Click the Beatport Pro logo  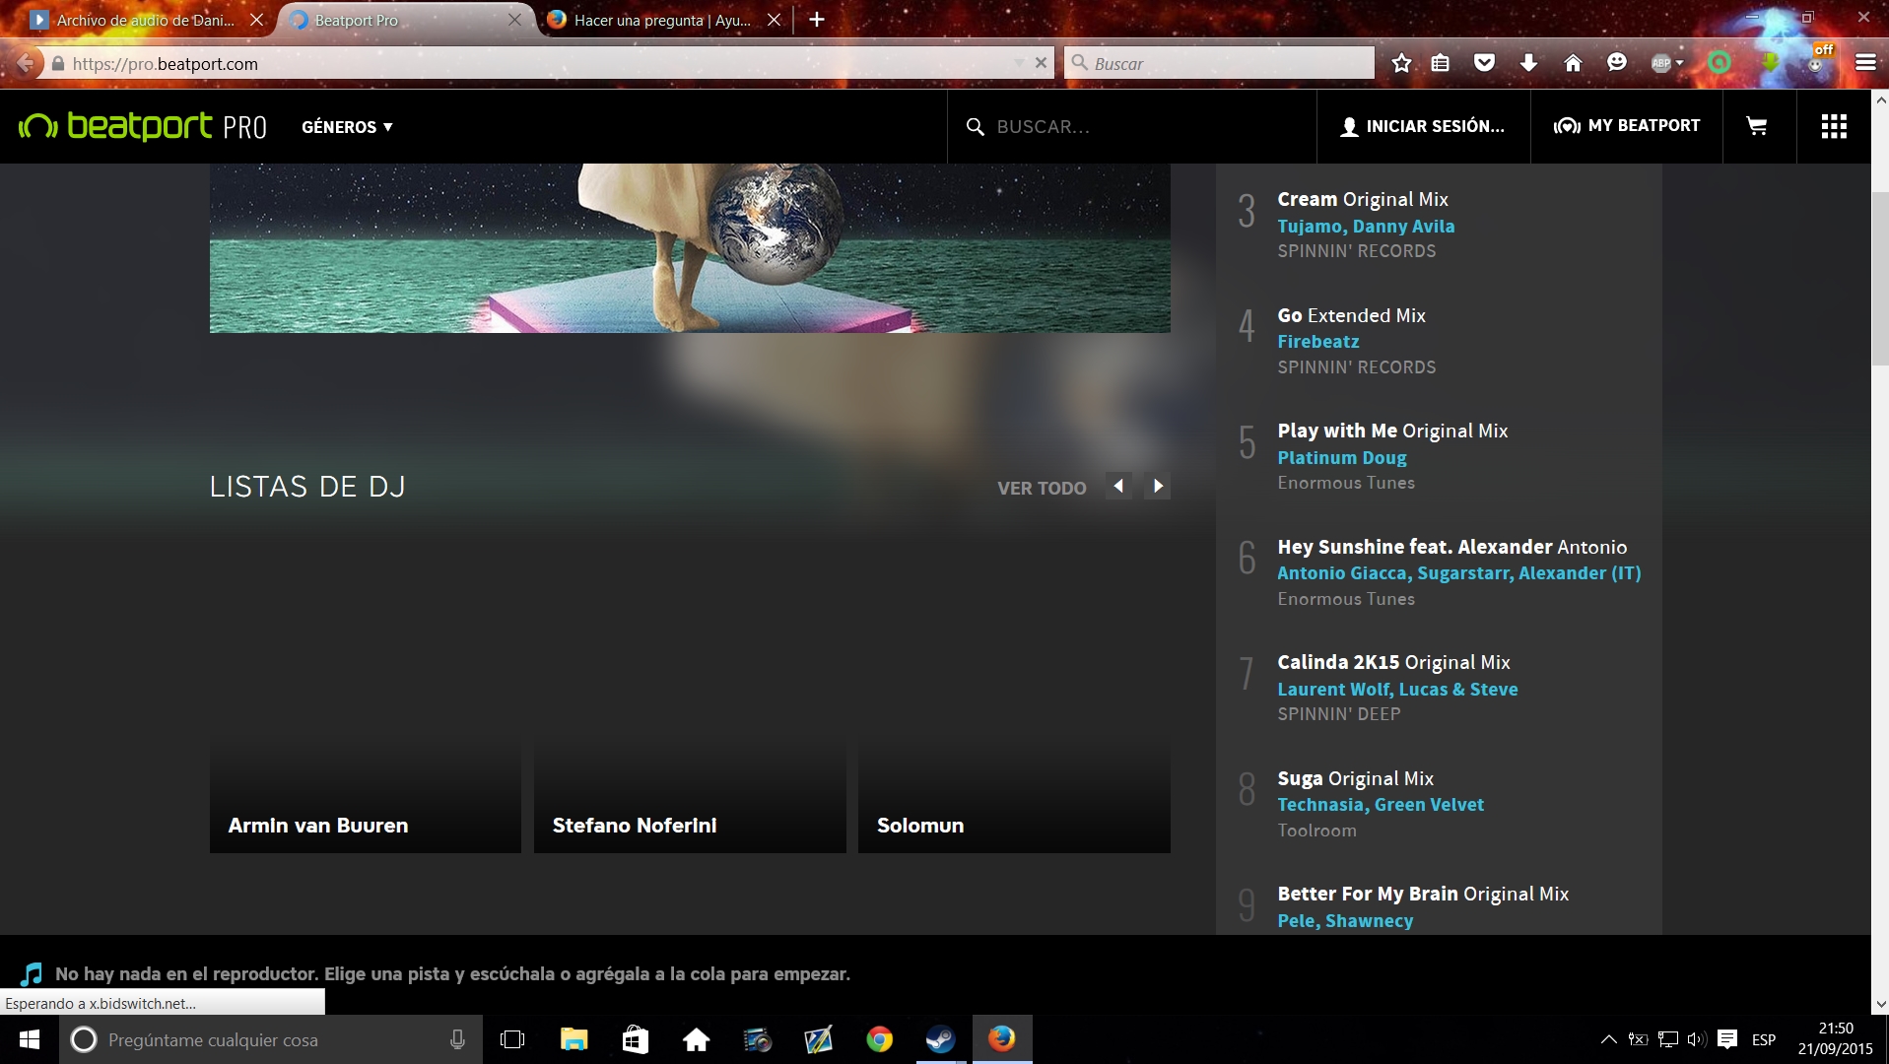[143, 126]
